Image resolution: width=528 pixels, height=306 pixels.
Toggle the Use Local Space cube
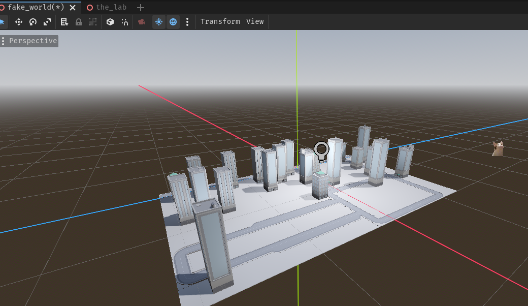coord(110,22)
